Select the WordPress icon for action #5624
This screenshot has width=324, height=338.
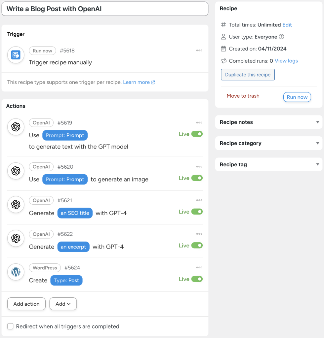tap(16, 272)
